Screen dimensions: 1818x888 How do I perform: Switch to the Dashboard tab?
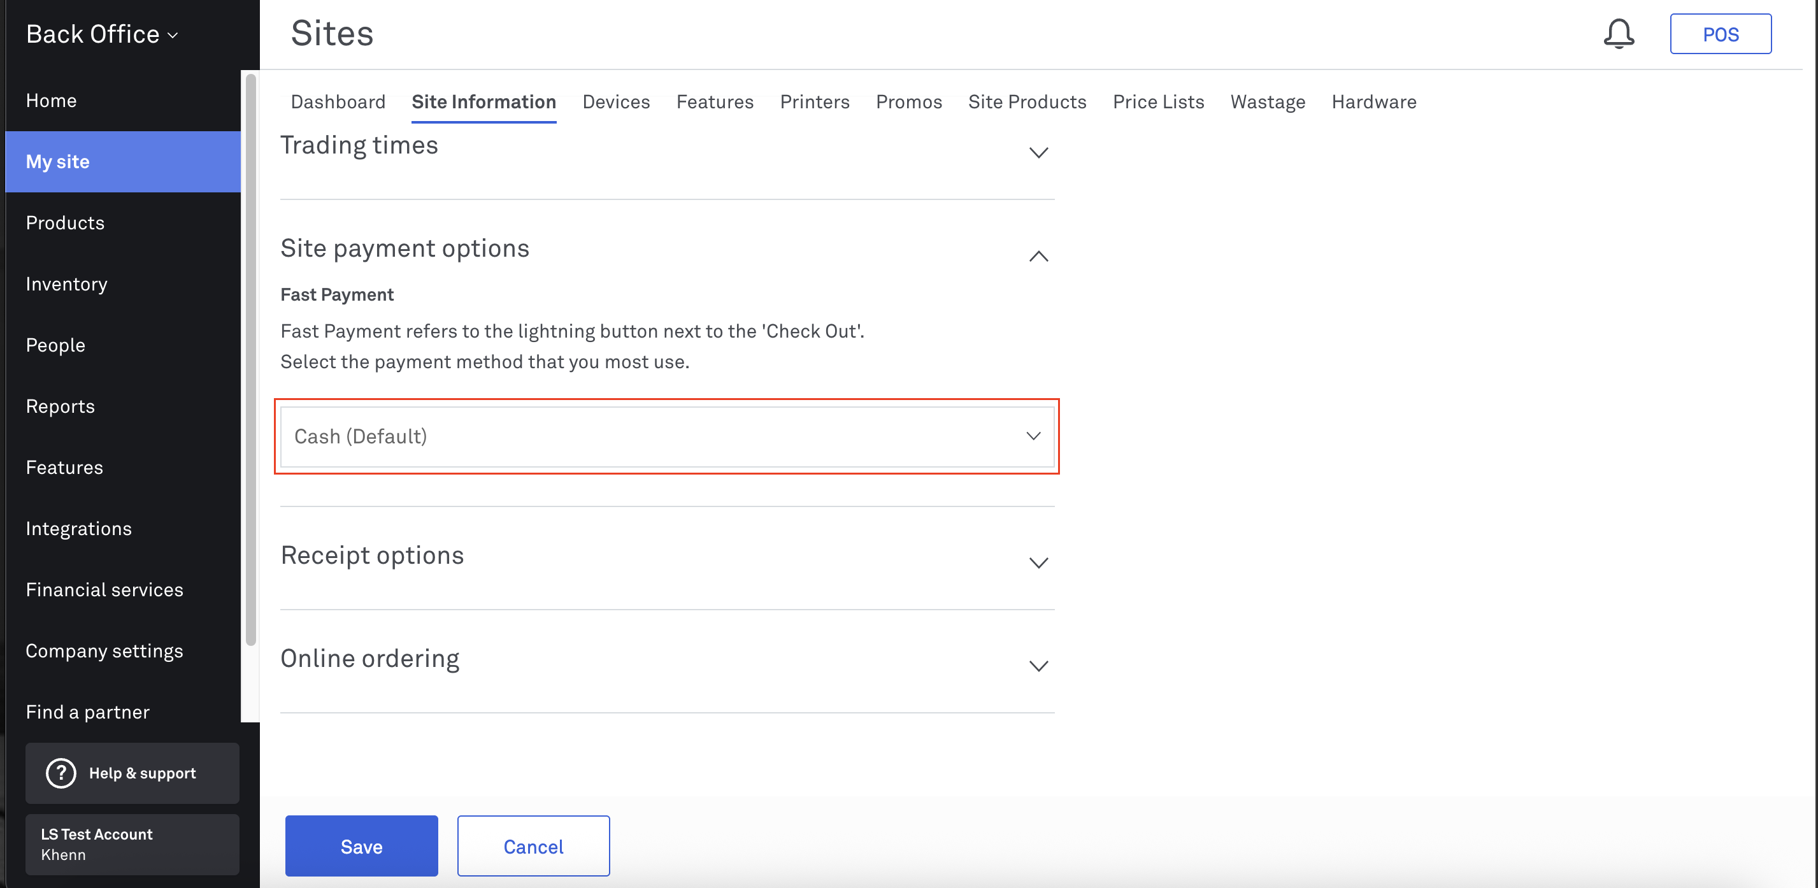tap(338, 102)
